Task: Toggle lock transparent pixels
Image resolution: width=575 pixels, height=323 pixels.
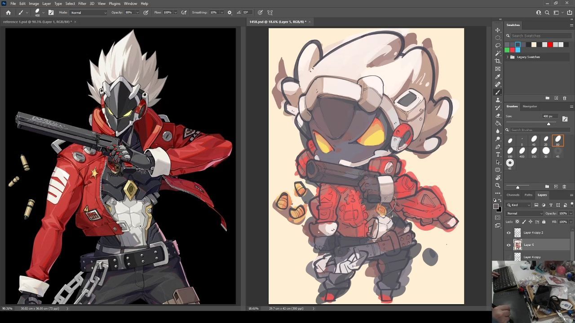Action: pyautogui.click(x=517, y=222)
